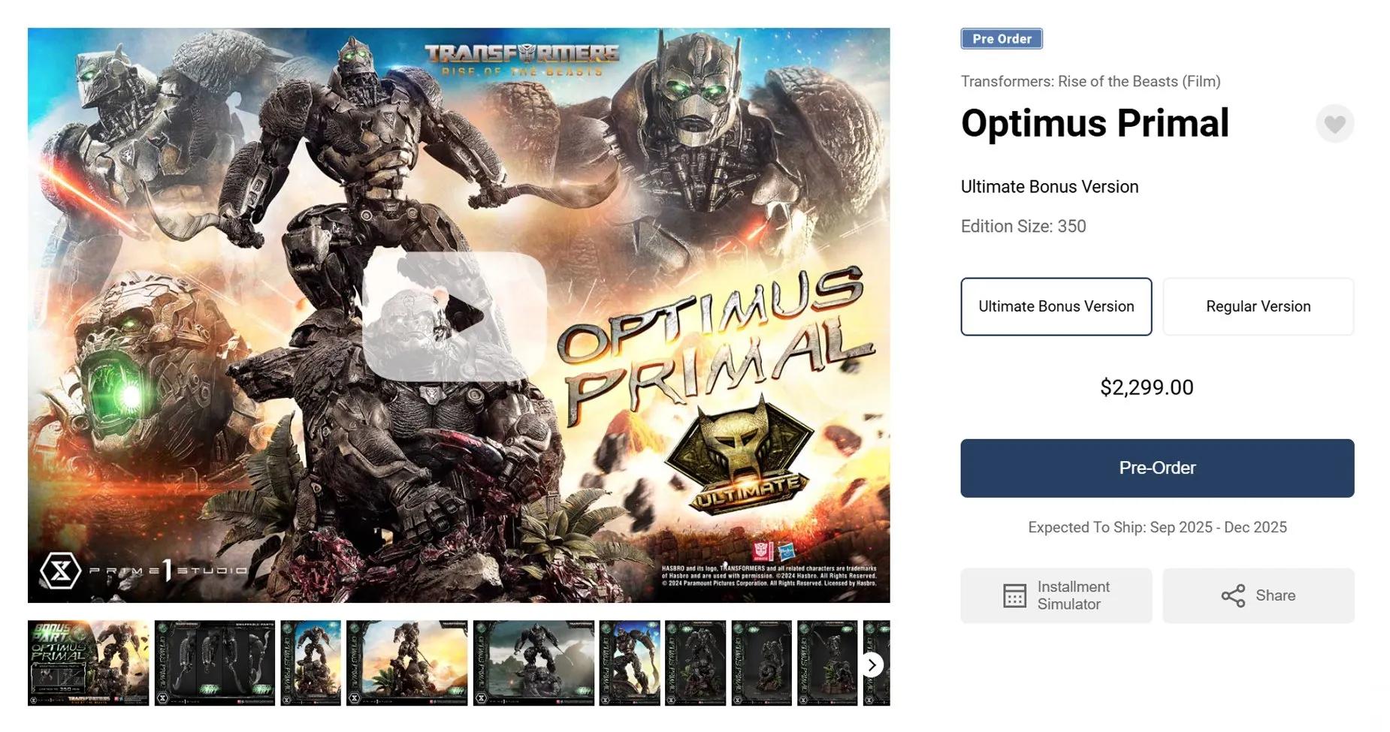Image resolution: width=1390 pixels, height=732 pixels.
Task: Click the Installment Simulator calculator icon
Action: click(1014, 596)
